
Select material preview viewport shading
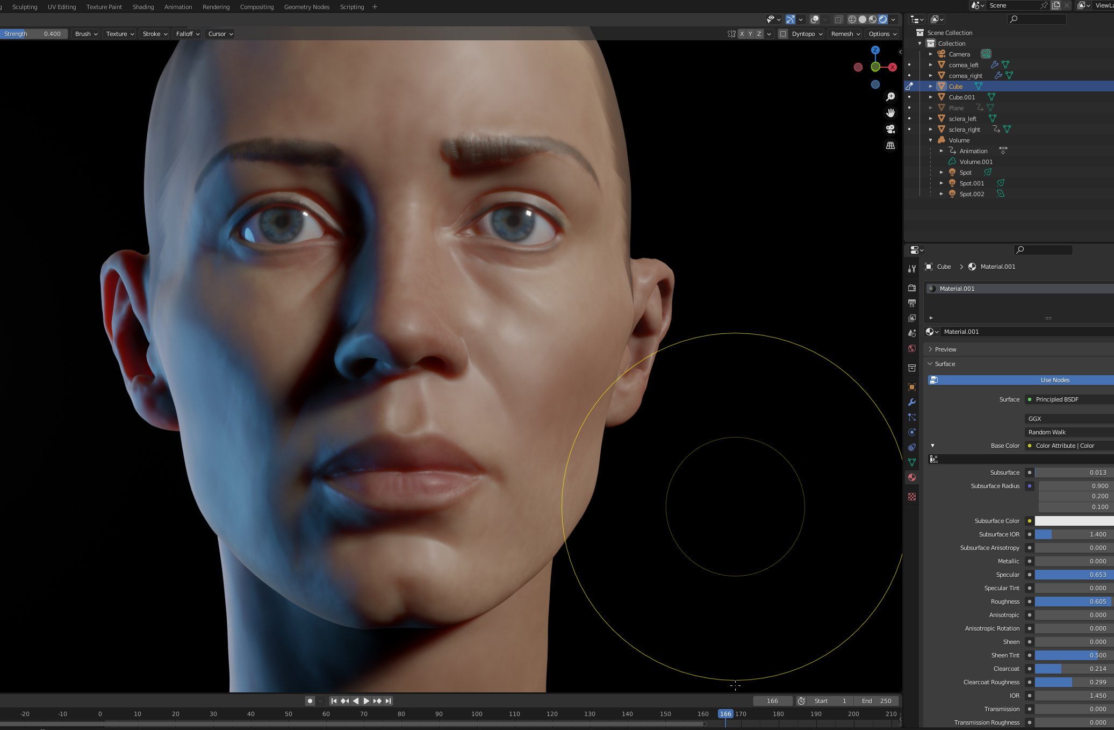tap(873, 19)
